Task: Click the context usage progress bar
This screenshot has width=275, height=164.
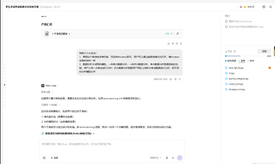Action: (x=245, y=56)
